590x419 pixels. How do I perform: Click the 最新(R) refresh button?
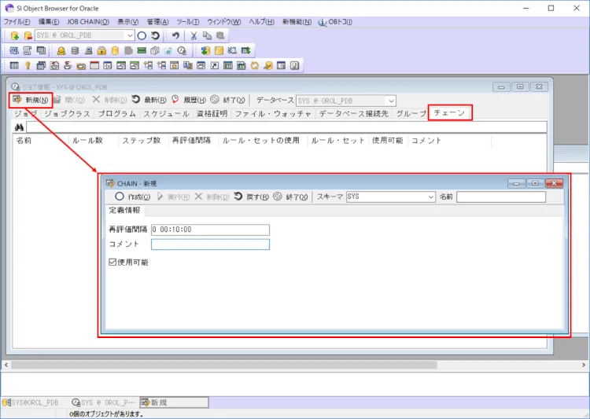point(149,100)
